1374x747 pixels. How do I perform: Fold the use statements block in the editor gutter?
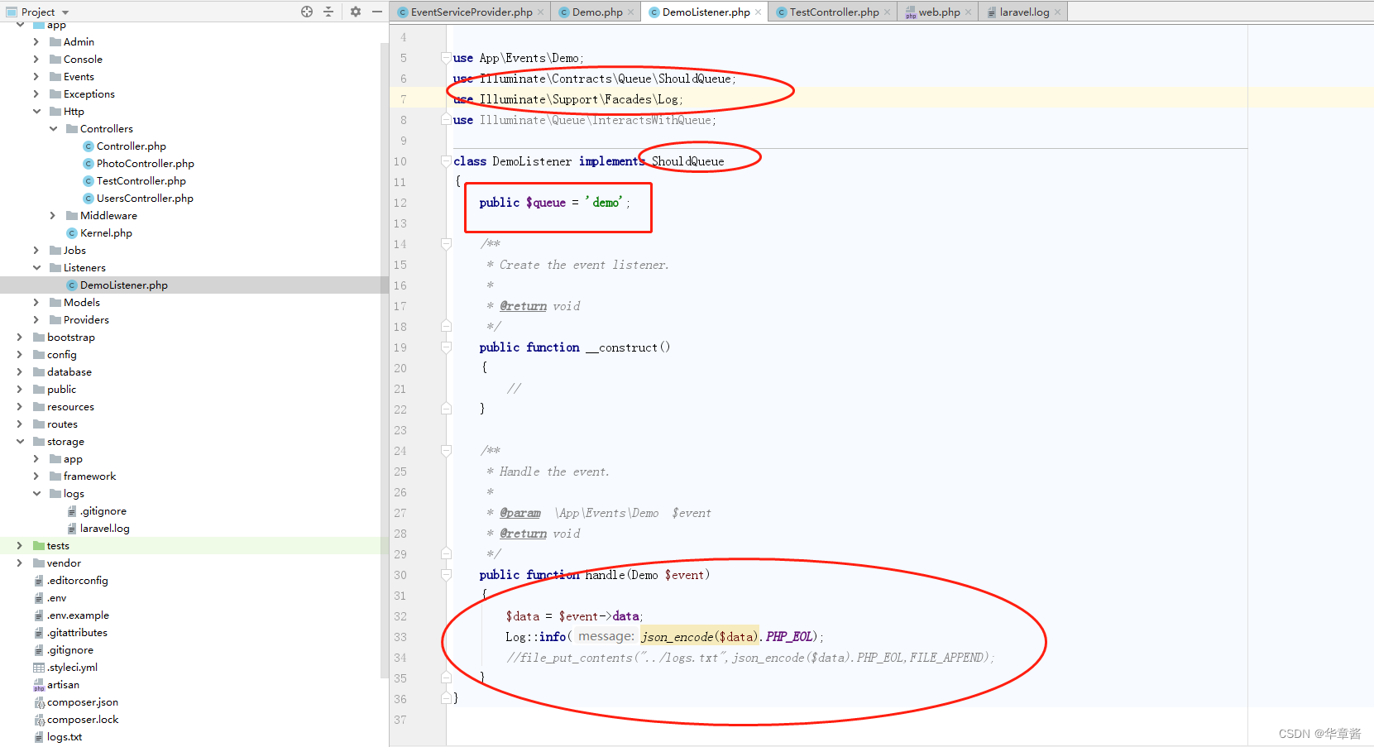[x=447, y=58]
